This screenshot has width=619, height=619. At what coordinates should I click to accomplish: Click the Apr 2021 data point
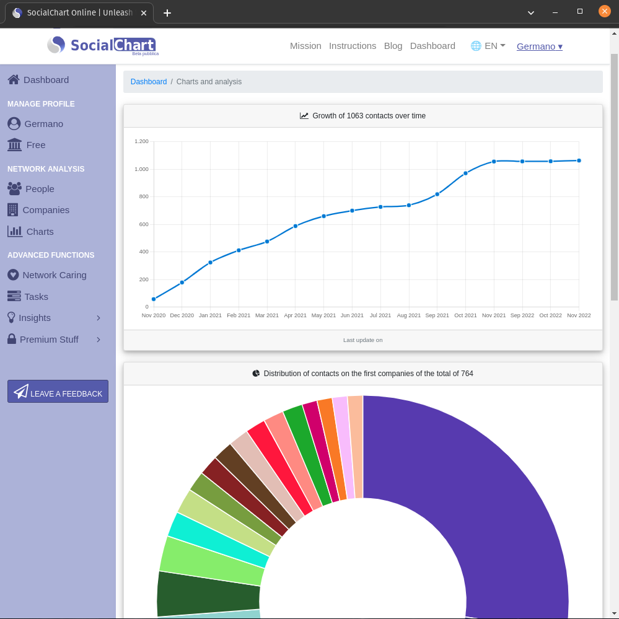click(296, 226)
